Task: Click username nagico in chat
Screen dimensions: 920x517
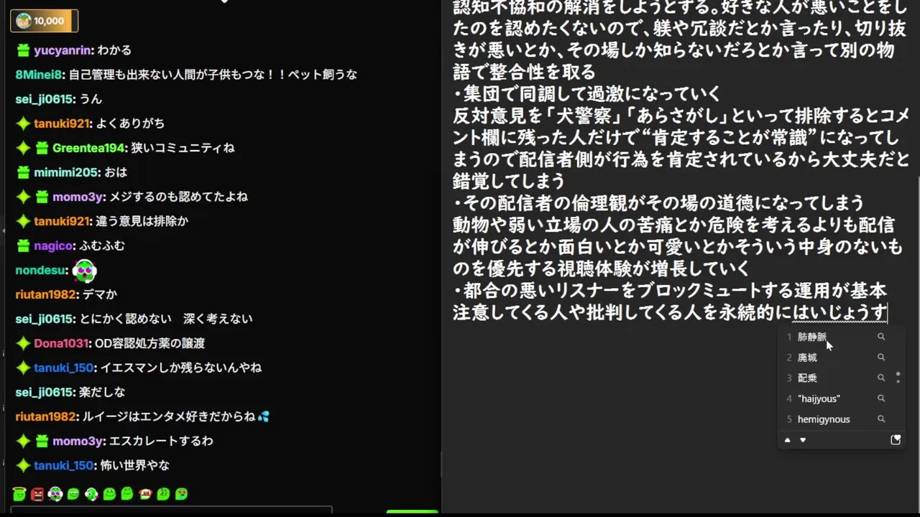Action: pyautogui.click(x=52, y=246)
